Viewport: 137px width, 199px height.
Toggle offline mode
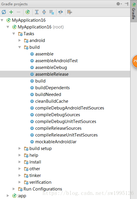61,12
